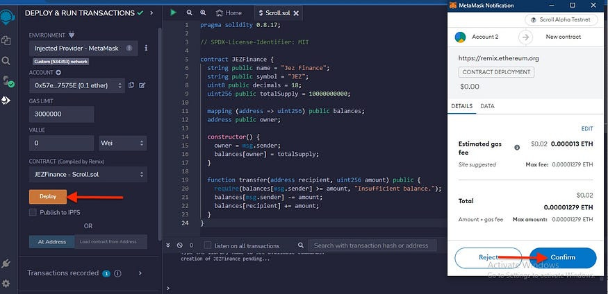Click the Load contract from Address field
608x294 pixels.
[111, 242]
